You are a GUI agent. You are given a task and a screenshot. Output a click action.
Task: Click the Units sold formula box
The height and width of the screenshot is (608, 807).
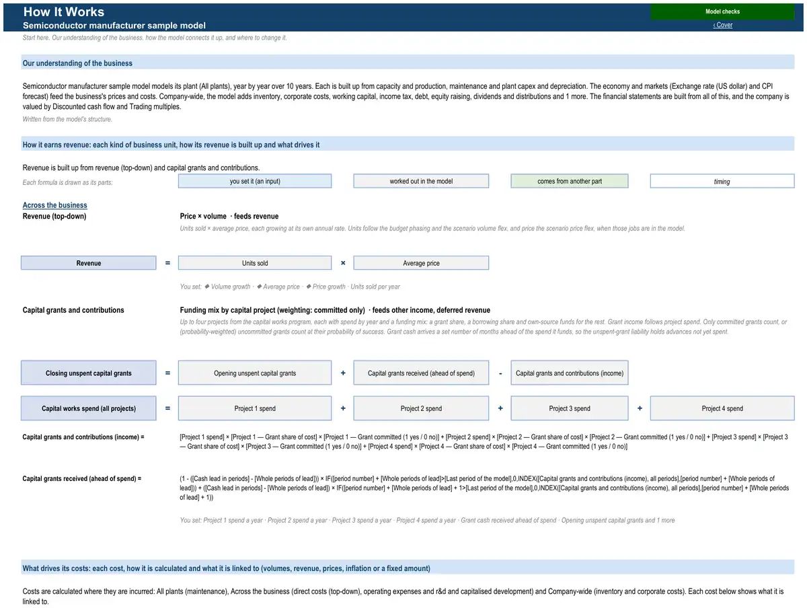[255, 263]
